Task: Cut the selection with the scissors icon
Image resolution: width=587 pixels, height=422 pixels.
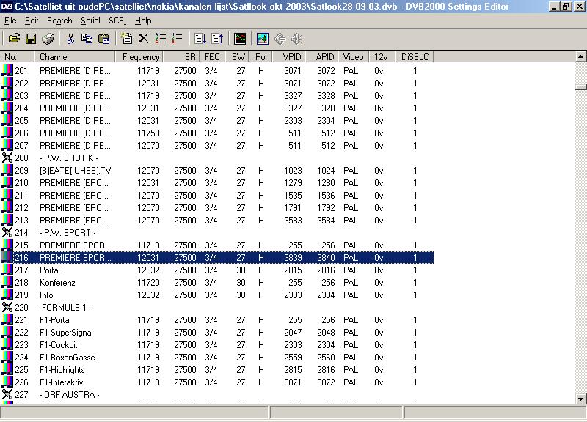Action: [x=70, y=39]
